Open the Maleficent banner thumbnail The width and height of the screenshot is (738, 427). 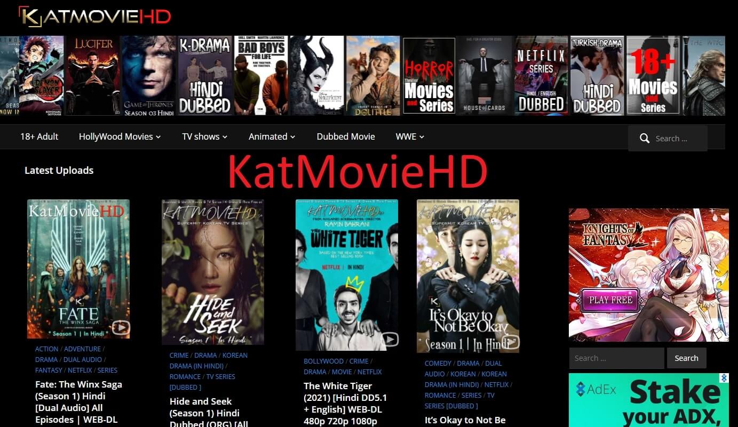(317, 75)
